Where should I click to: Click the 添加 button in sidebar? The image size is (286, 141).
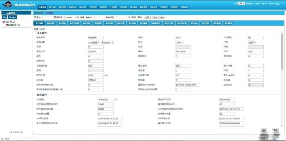pyautogui.click(x=5, y=17)
